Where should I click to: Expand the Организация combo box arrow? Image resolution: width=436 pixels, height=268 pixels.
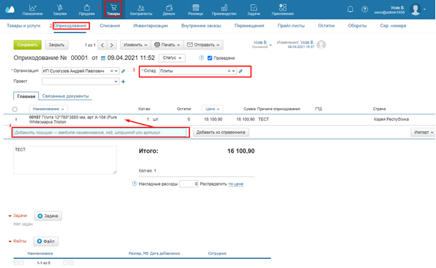pyautogui.click(x=116, y=71)
